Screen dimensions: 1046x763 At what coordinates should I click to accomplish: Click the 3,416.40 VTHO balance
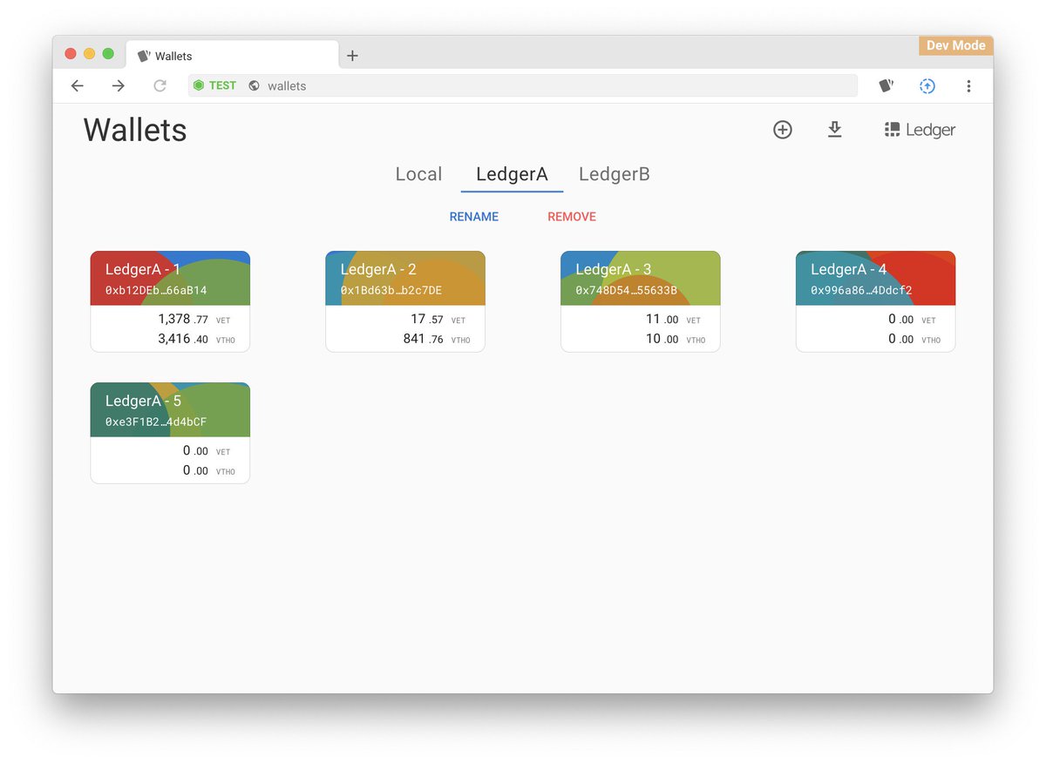[x=196, y=339]
